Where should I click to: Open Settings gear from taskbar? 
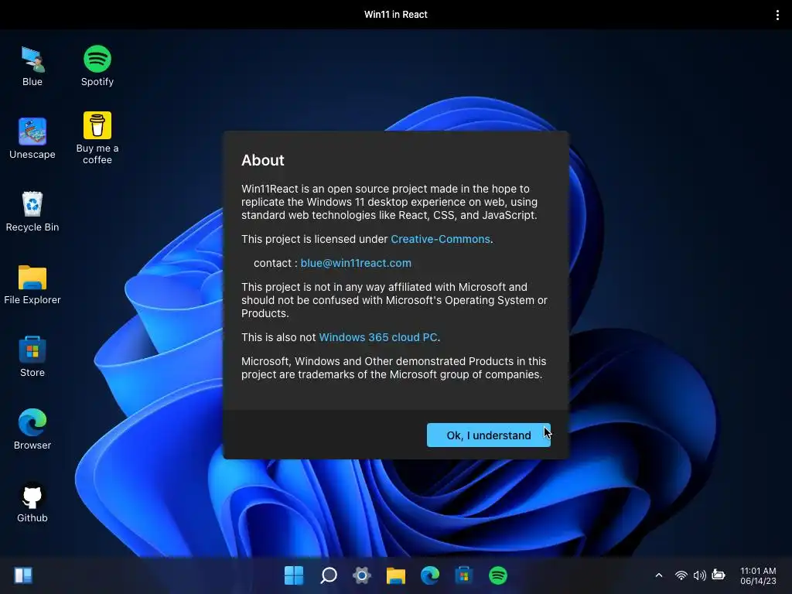point(362,575)
